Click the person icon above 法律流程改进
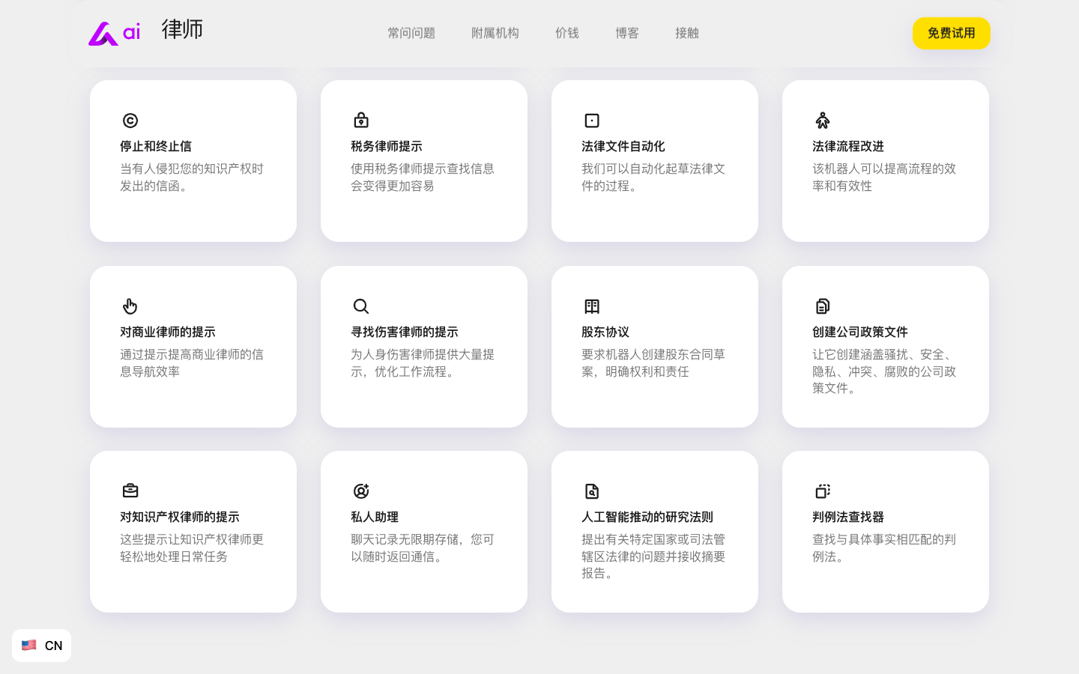Image resolution: width=1079 pixels, height=674 pixels. [823, 121]
